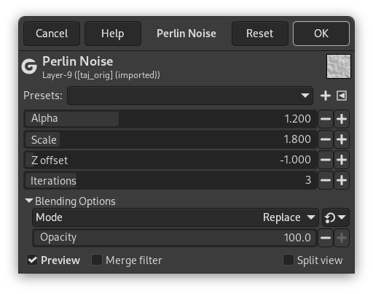This screenshot has height=294, width=373.
Task: Click the Scale slider bar
Action: [170, 139]
